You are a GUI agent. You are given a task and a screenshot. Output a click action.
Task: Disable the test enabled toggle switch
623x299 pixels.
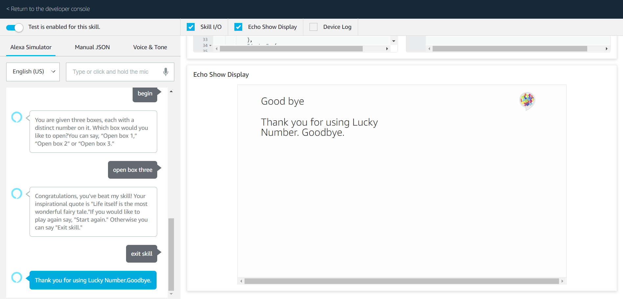(15, 28)
